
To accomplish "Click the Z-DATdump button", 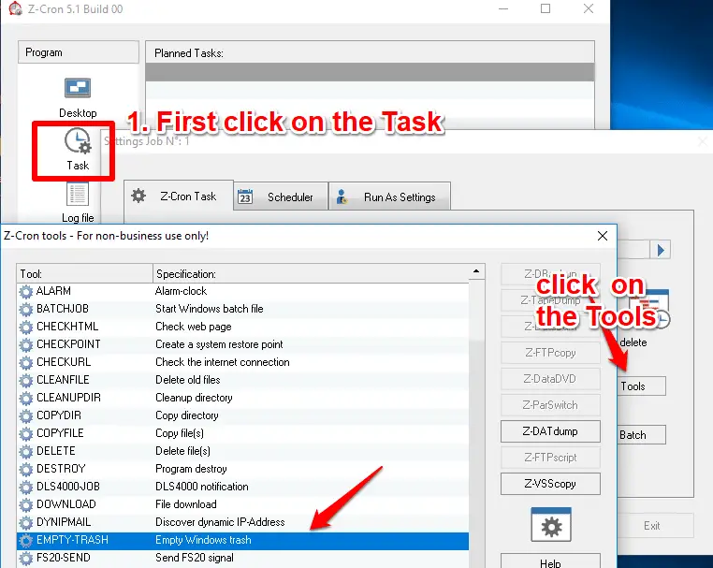I will (x=550, y=431).
